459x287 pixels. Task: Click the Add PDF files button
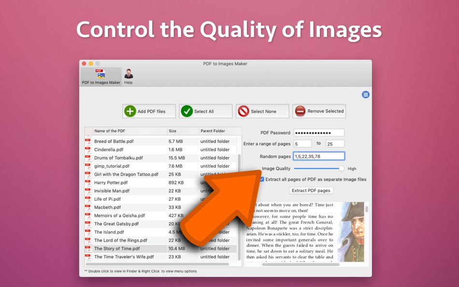[x=149, y=111]
